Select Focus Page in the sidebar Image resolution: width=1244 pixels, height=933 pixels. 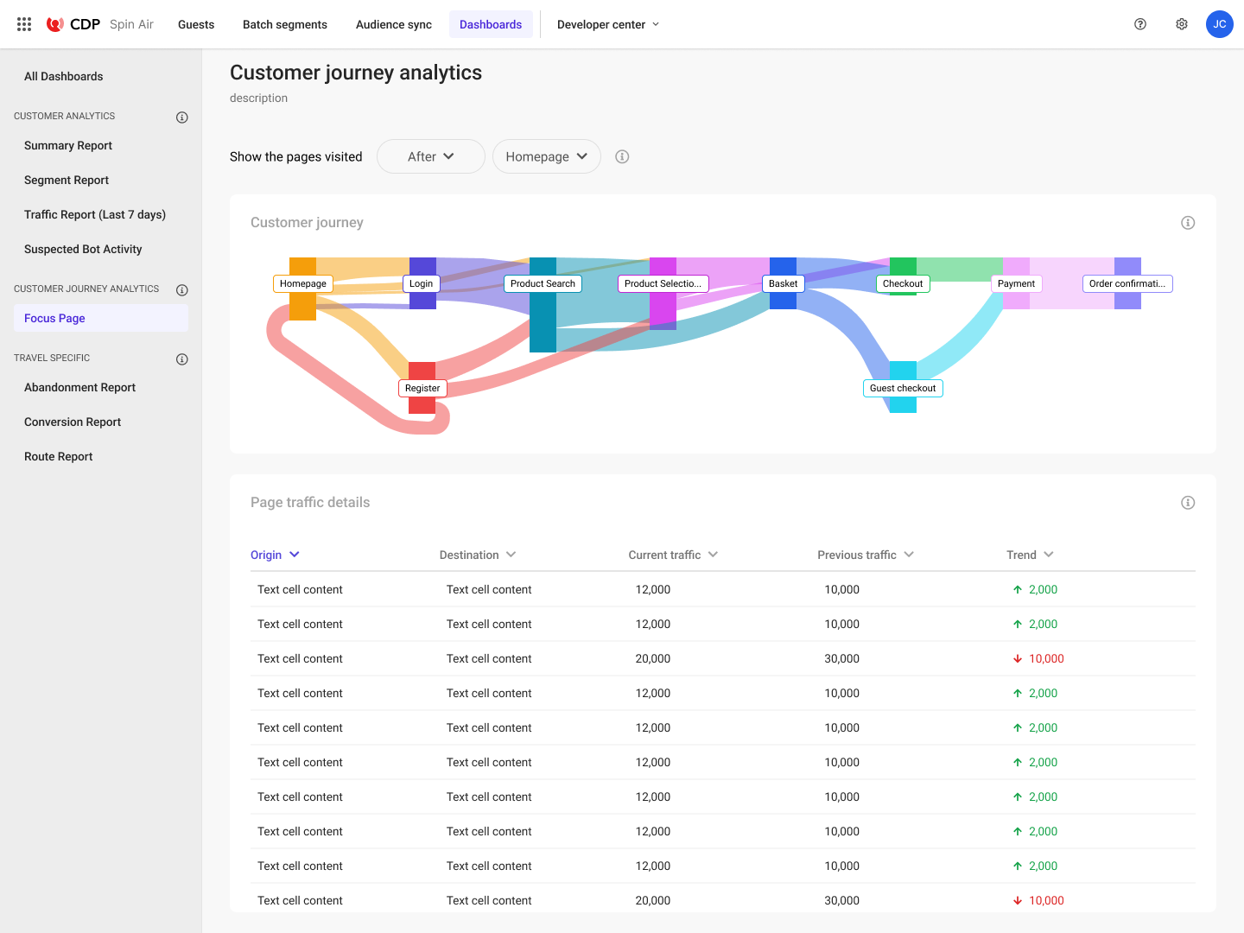click(54, 318)
